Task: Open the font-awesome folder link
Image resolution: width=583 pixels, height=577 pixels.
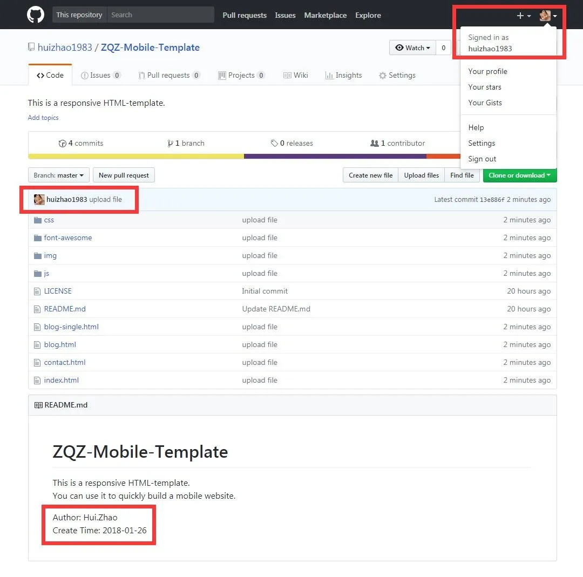Action: (67, 238)
